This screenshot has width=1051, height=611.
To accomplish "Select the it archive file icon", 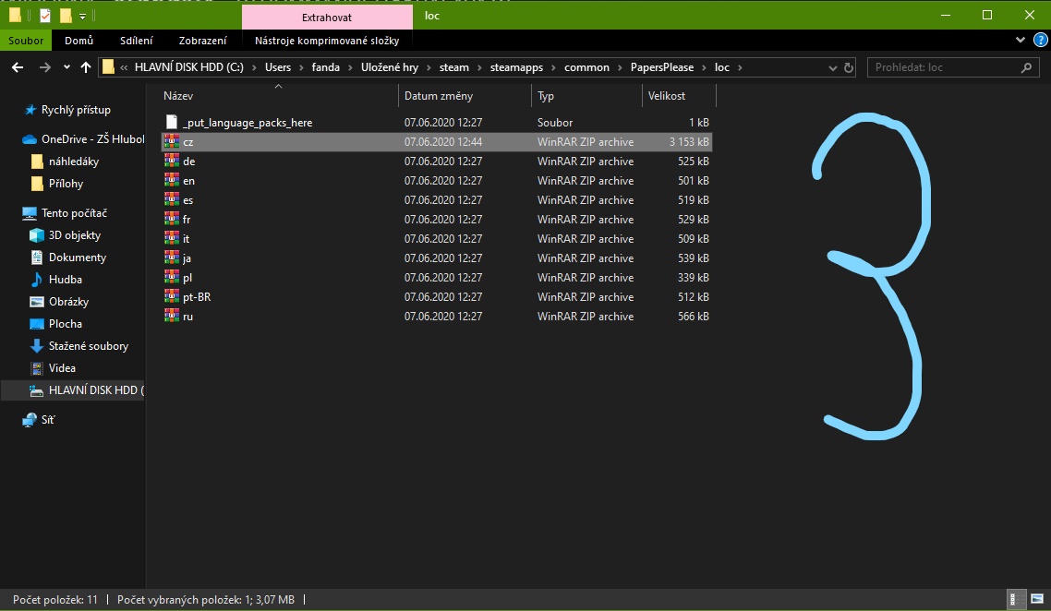I will pos(172,238).
